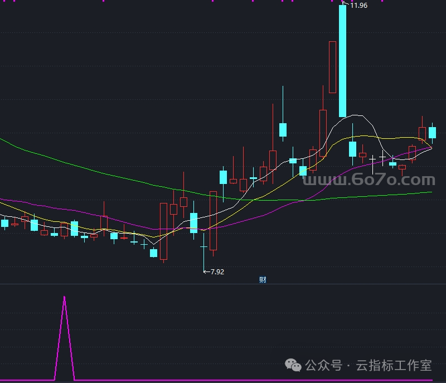Select the 7.92 low price label
446x383 pixels.
tap(217, 272)
